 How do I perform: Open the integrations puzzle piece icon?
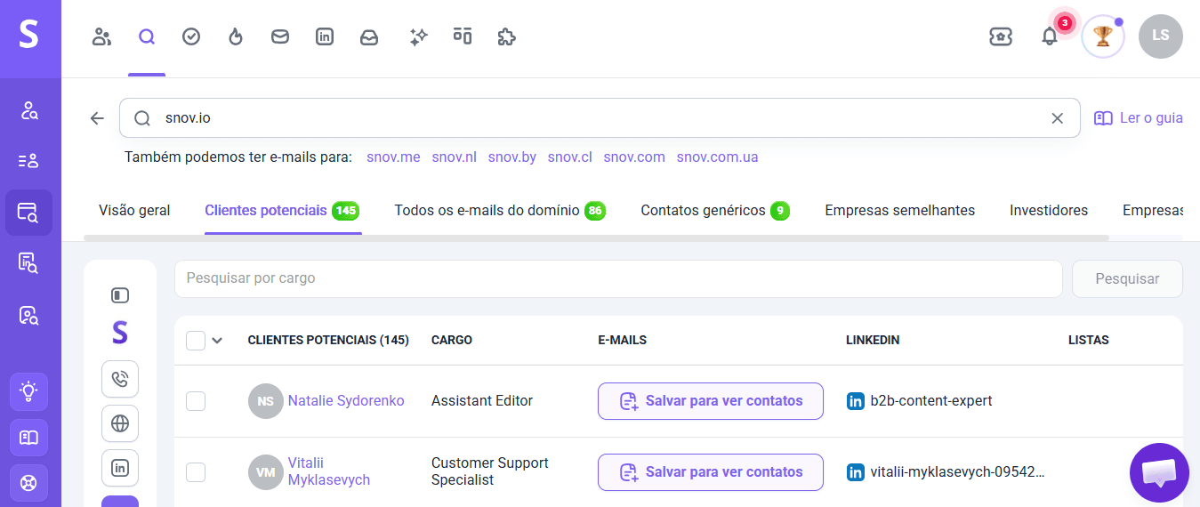(x=506, y=36)
